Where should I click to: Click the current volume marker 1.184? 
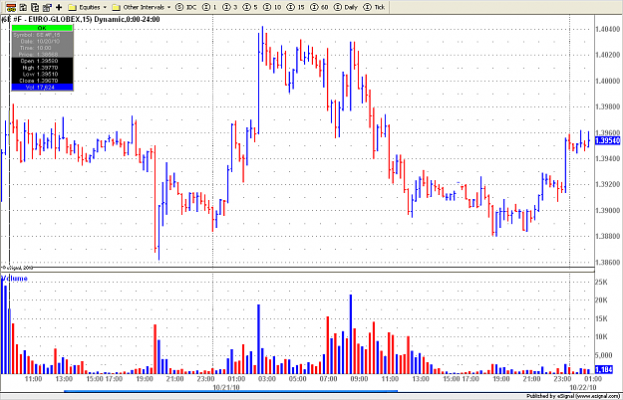tap(604, 369)
